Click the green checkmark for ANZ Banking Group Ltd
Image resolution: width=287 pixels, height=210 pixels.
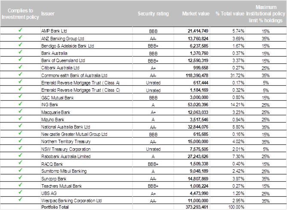coord(20,37)
